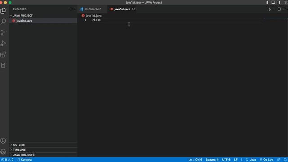Open the Manage gear icon
This screenshot has width=288, height=162.
coord(3,152)
